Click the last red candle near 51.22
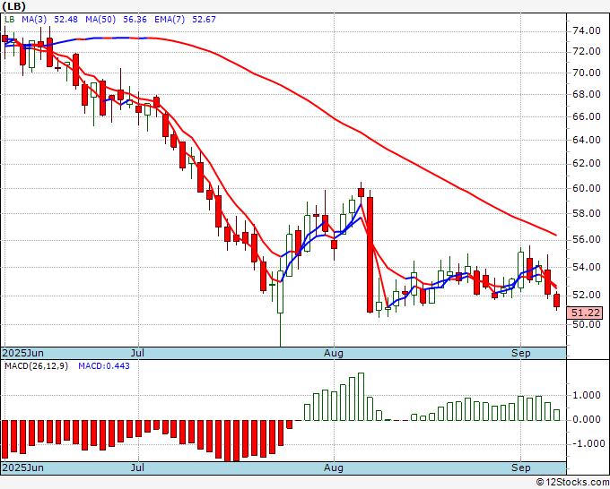 (557, 301)
